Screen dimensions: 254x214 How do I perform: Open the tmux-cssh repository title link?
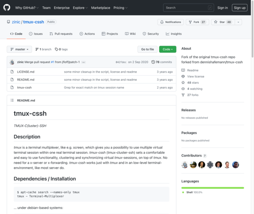pyautogui.click(x=33, y=22)
